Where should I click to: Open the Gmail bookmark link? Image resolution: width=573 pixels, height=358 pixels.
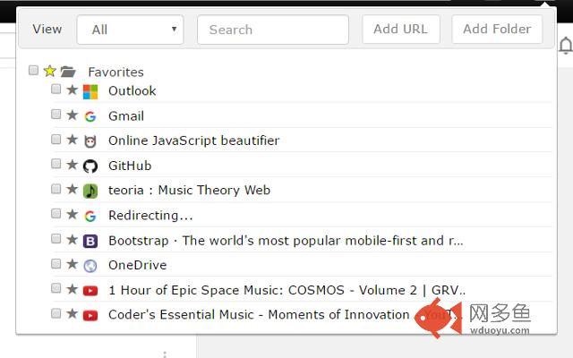[x=126, y=116]
